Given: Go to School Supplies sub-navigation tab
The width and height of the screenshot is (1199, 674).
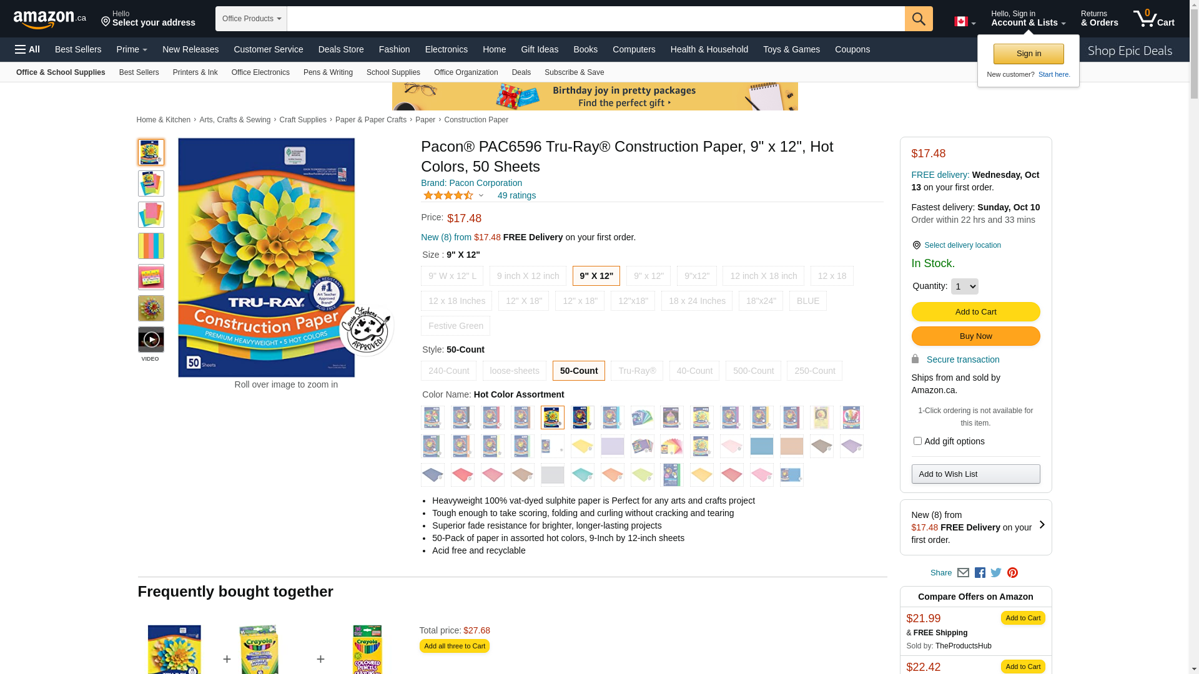Looking at the screenshot, I should (x=393, y=72).
